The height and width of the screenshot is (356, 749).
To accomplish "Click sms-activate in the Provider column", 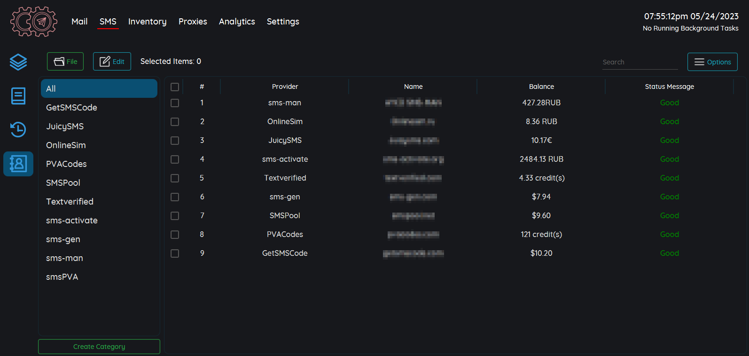I will (285, 159).
